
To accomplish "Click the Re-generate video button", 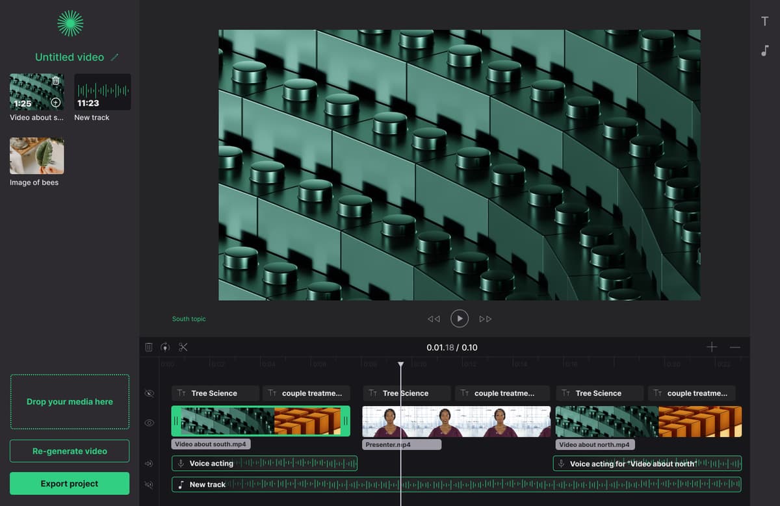I will tap(70, 451).
